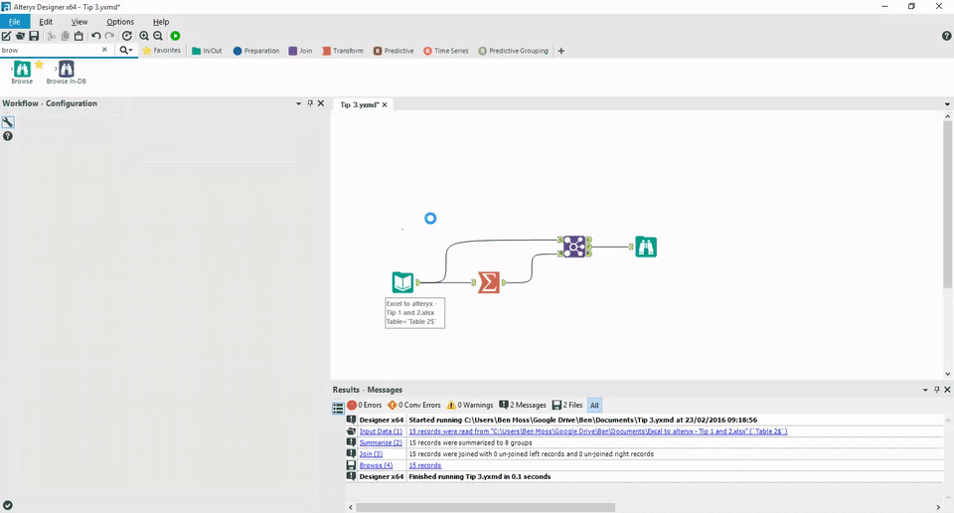
Task: Clear the tool search box
Action: [x=104, y=50]
